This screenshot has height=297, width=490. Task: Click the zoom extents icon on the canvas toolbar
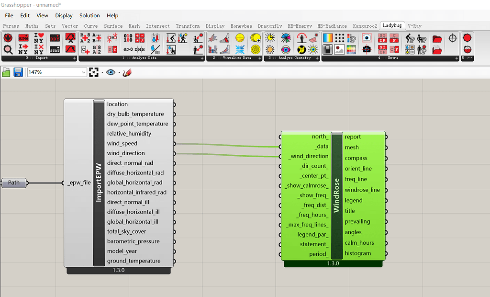(94, 73)
